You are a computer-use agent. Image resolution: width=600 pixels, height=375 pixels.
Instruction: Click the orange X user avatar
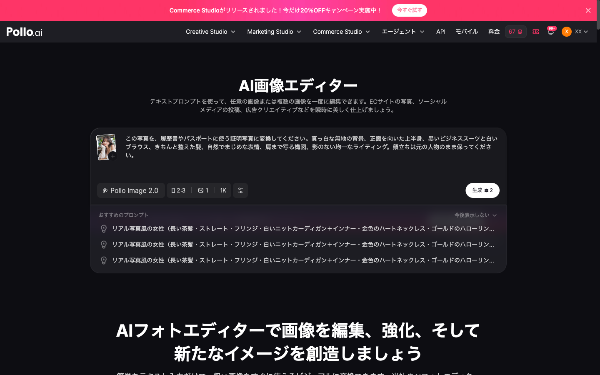(x=566, y=32)
